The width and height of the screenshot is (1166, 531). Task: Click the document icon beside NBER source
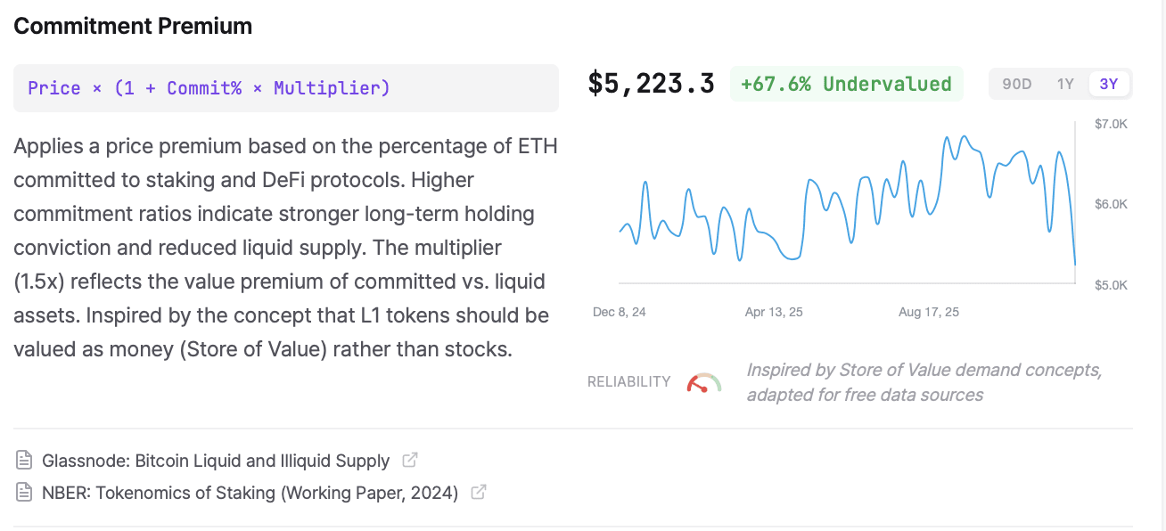pos(24,492)
